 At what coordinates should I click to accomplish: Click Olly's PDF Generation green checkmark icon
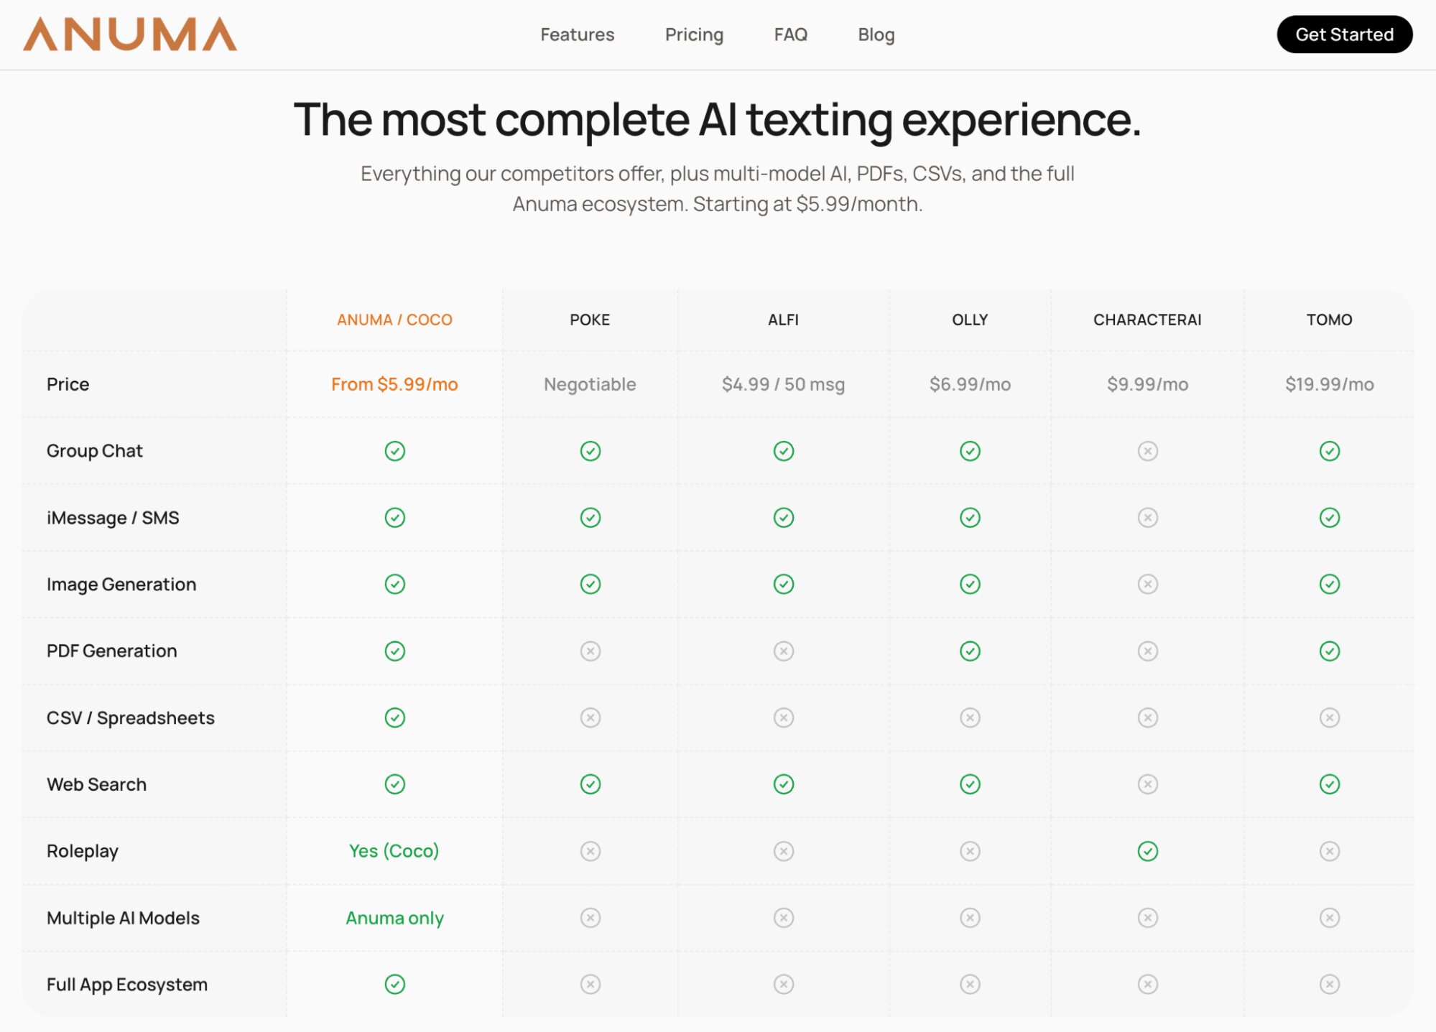970,651
